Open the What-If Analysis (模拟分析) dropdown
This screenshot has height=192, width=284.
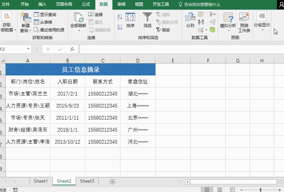pos(228,22)
